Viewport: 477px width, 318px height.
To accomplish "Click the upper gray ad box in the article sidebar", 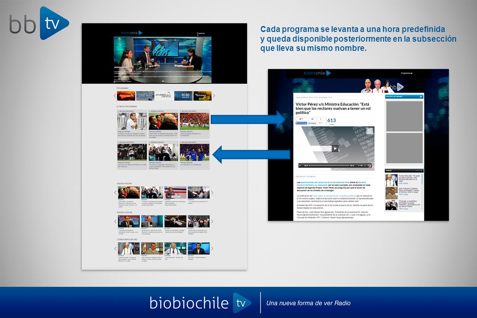I will tap(404, 116).
